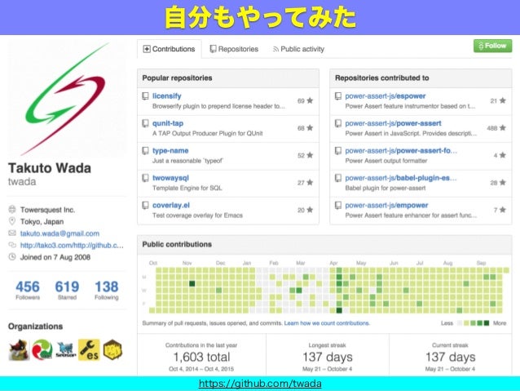View the 619 Starred count
520x391 pixels.
pyautogui.click(x=67, y=290)
